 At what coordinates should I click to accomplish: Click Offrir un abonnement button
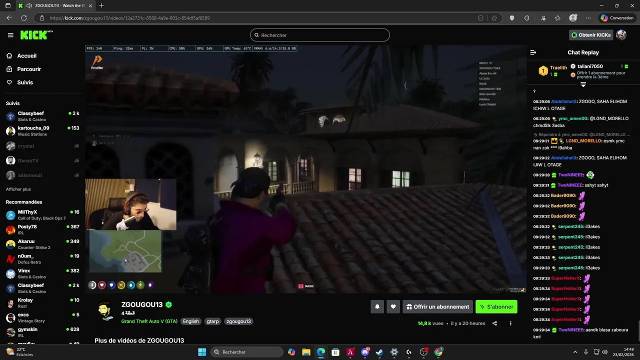tap(437, 307)
